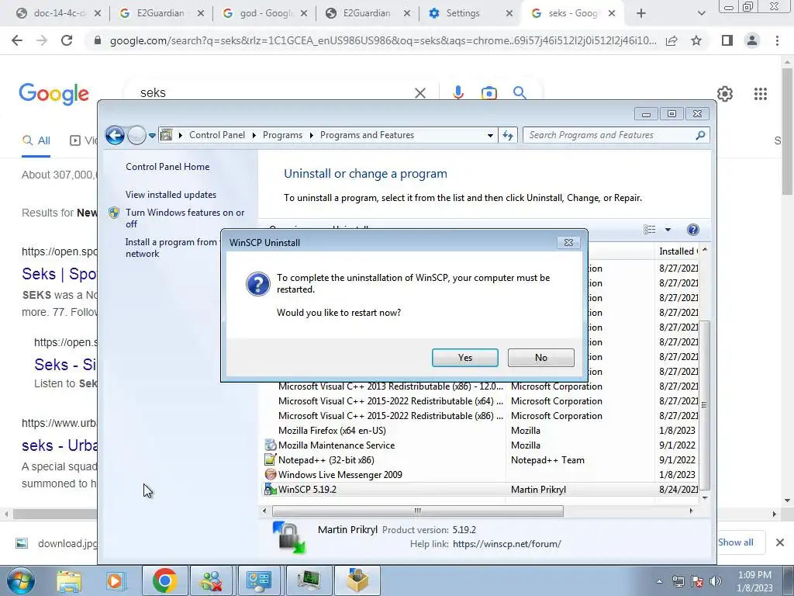Viewport: 794px width, 596px height.
Task: Open Windows Explorer from the taskbar
Action: pyautogui.click(x=69, y=580)
